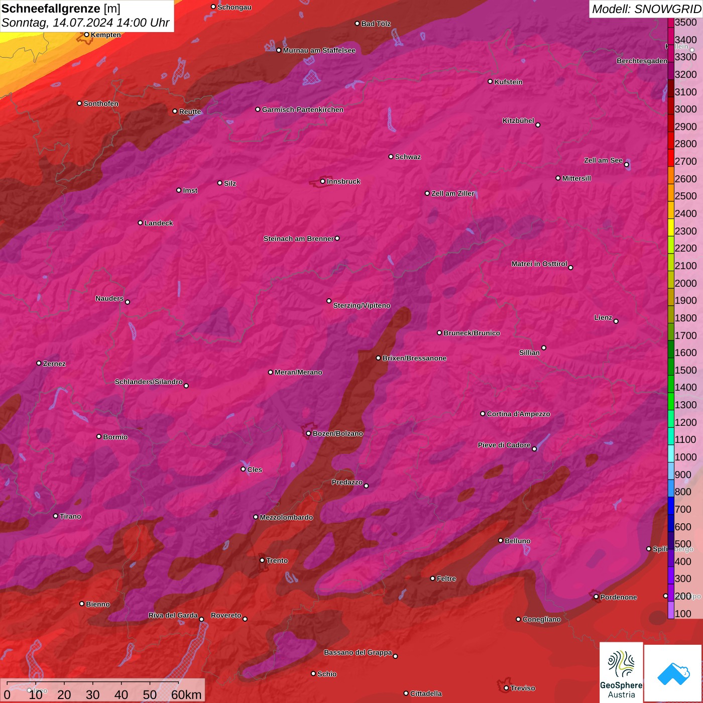Screen dimensions: 703x703
Task: Click the Tirano location dot
Action: [x=56, y=516]
